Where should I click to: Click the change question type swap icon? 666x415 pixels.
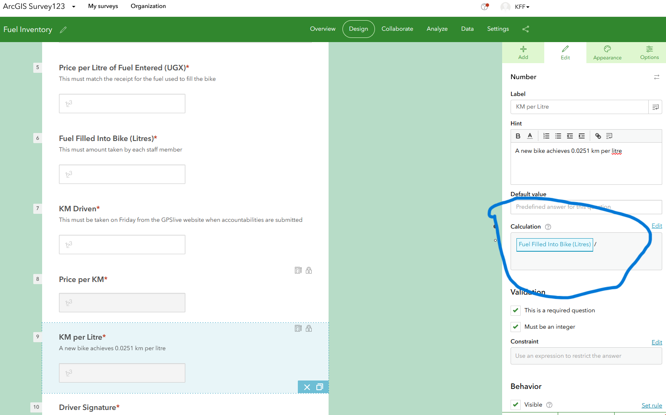point(657,77)
